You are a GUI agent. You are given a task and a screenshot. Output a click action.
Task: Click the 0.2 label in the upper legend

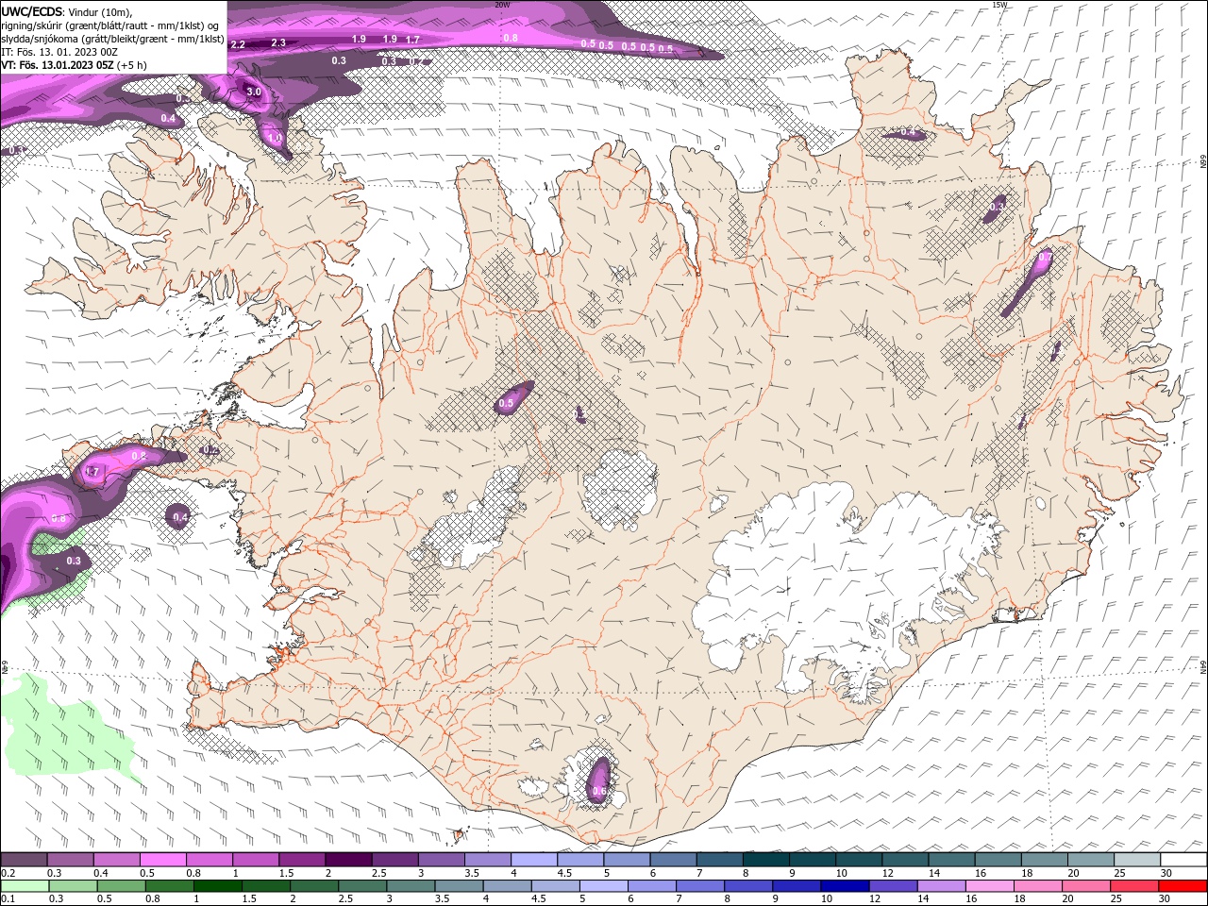(x=8, y=873)
